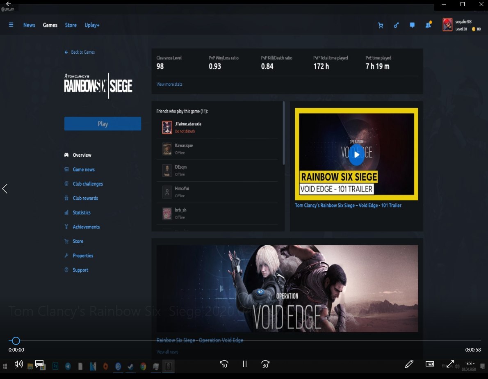The width and height of the screenshot is (488, 379).
Task: Open Club challenges in the sidebar
Action: tap(88, 184)
